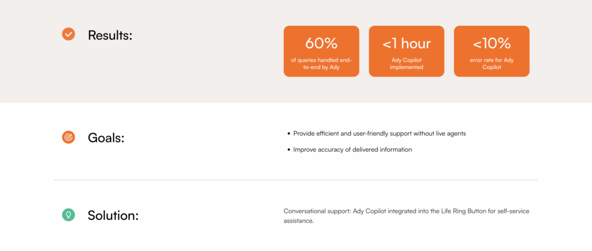
Task: Click the green lightbulb icon beside Solution
Action: (x=68, y=215)
